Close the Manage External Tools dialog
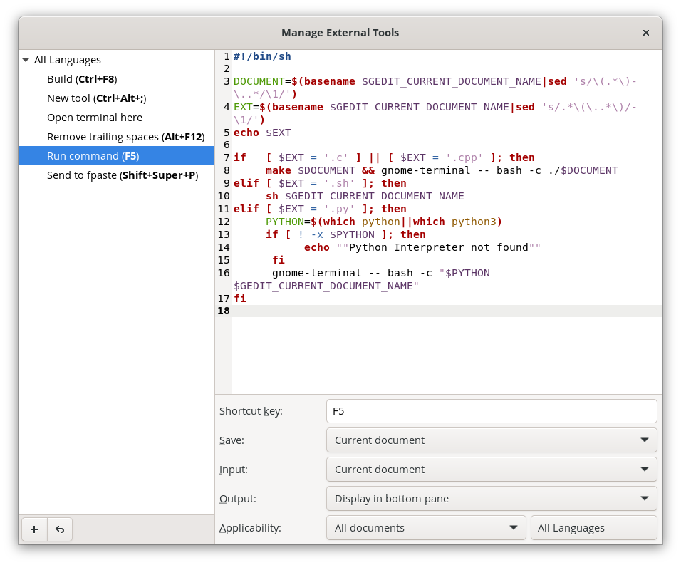The height and width of the screenshot is (565, 681). pyautogui.click(x=646, y=33)
